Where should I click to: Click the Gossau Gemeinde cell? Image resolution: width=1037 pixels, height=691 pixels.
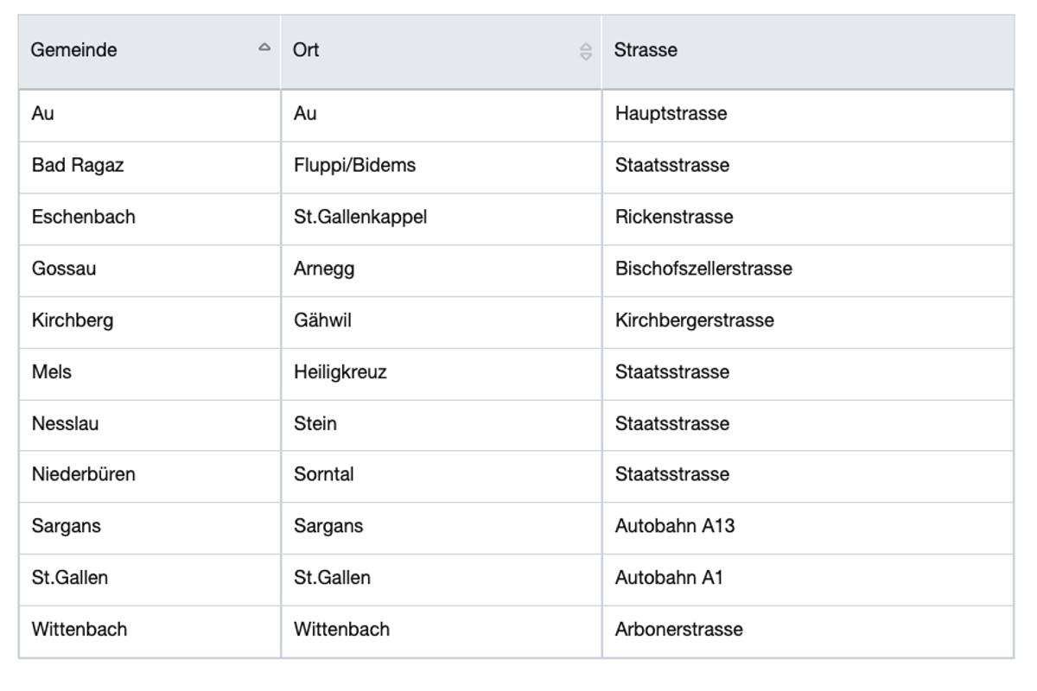[x=64, y=269]
